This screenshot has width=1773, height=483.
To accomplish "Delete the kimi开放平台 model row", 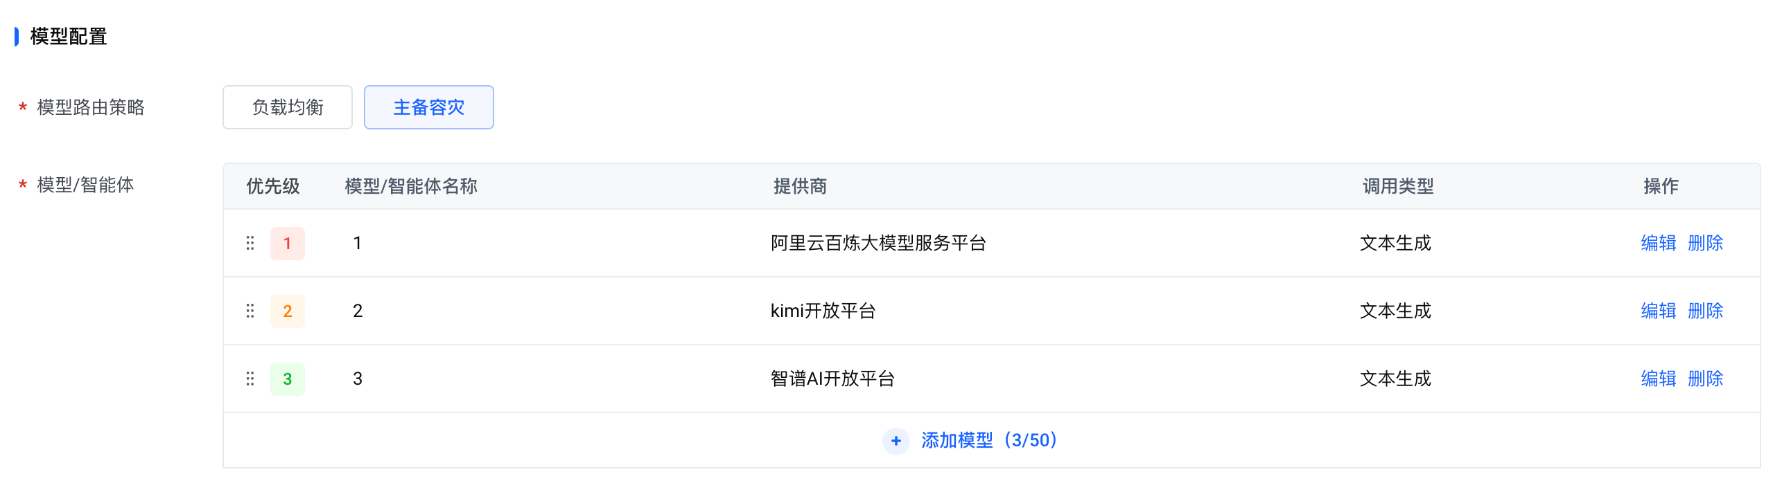I will click(x=1705, y=311).
